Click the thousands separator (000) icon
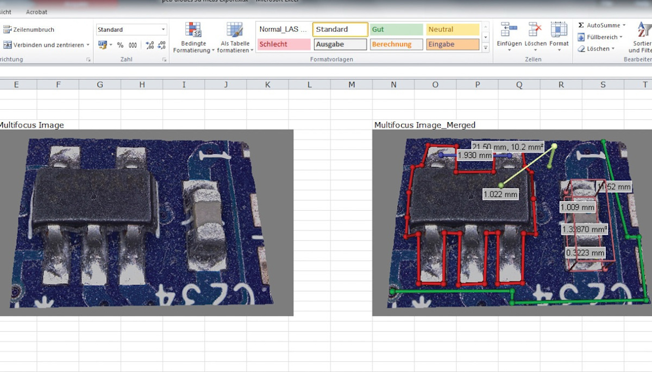The height and width of the screenshot is (372, 652). [x=133, y=46]
